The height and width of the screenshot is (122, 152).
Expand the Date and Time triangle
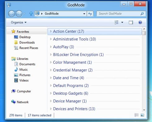point(51,78)
